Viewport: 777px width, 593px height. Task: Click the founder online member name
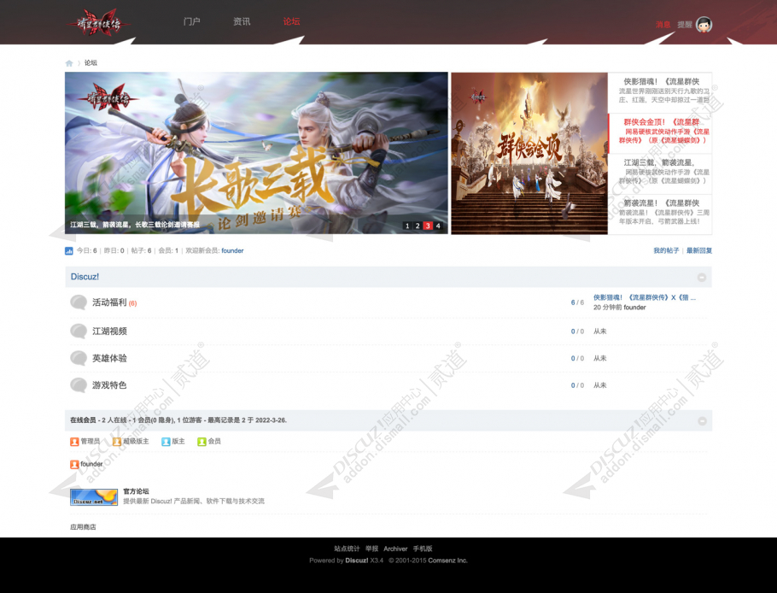coord(91,465)
